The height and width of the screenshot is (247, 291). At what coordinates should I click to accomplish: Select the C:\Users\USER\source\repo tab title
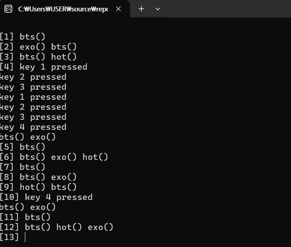tap(63, 9)
